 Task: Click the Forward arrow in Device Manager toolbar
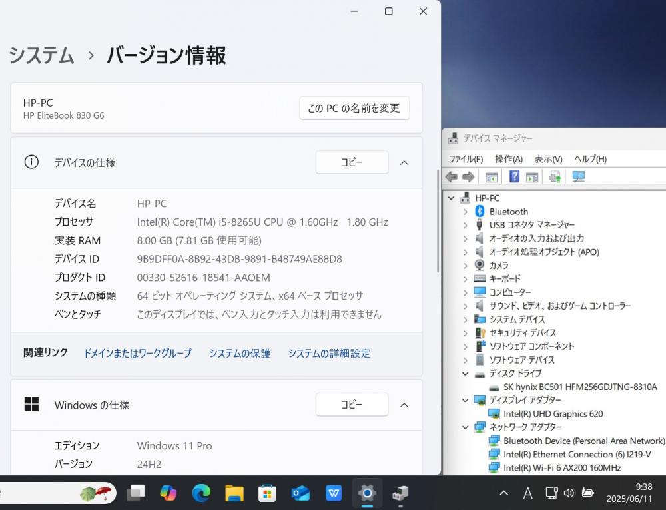coord(468,176)
